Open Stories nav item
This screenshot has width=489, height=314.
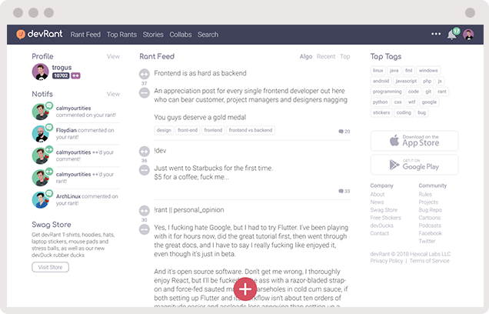tap(153, 35)
